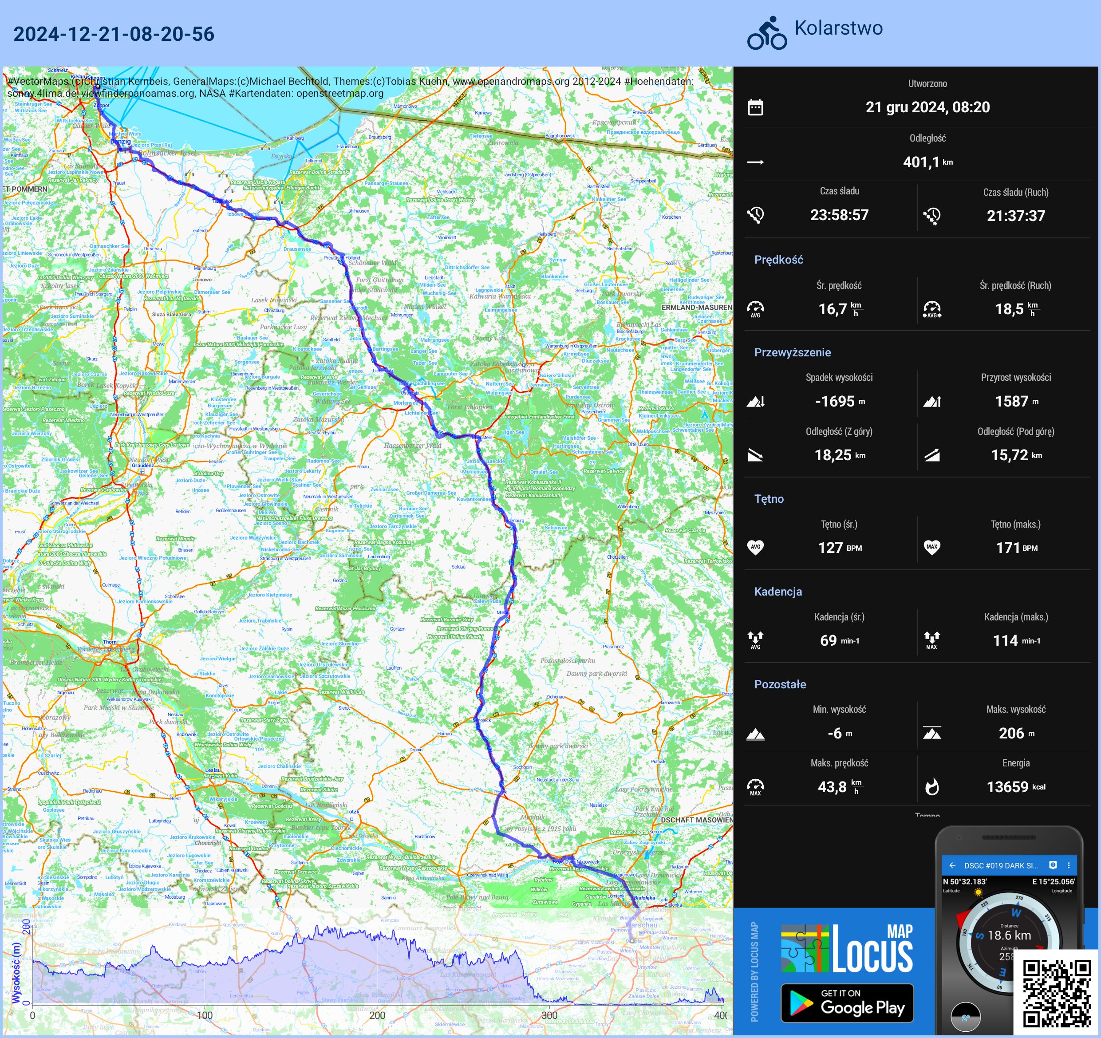The image size is (1101, 1038).
Task: Click the average heart rate icon
Action: 755,548
